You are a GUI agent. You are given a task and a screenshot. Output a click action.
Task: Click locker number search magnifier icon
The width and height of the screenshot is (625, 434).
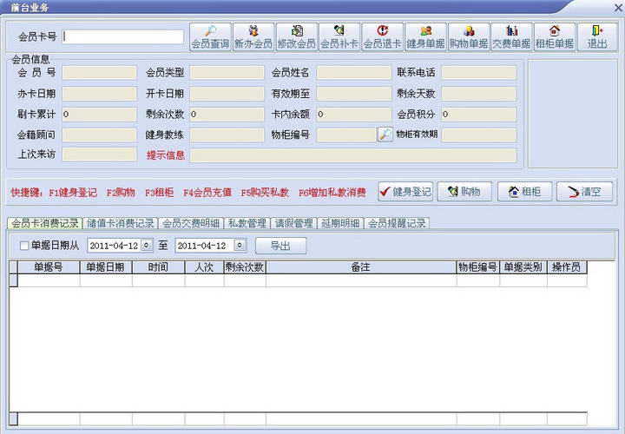[x=385, y=135]
